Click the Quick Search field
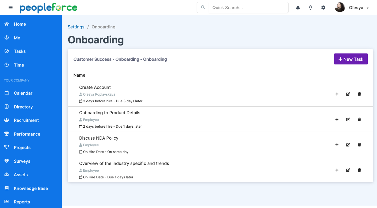The width and height of the screenshot is (377, 208). [243, 8]
